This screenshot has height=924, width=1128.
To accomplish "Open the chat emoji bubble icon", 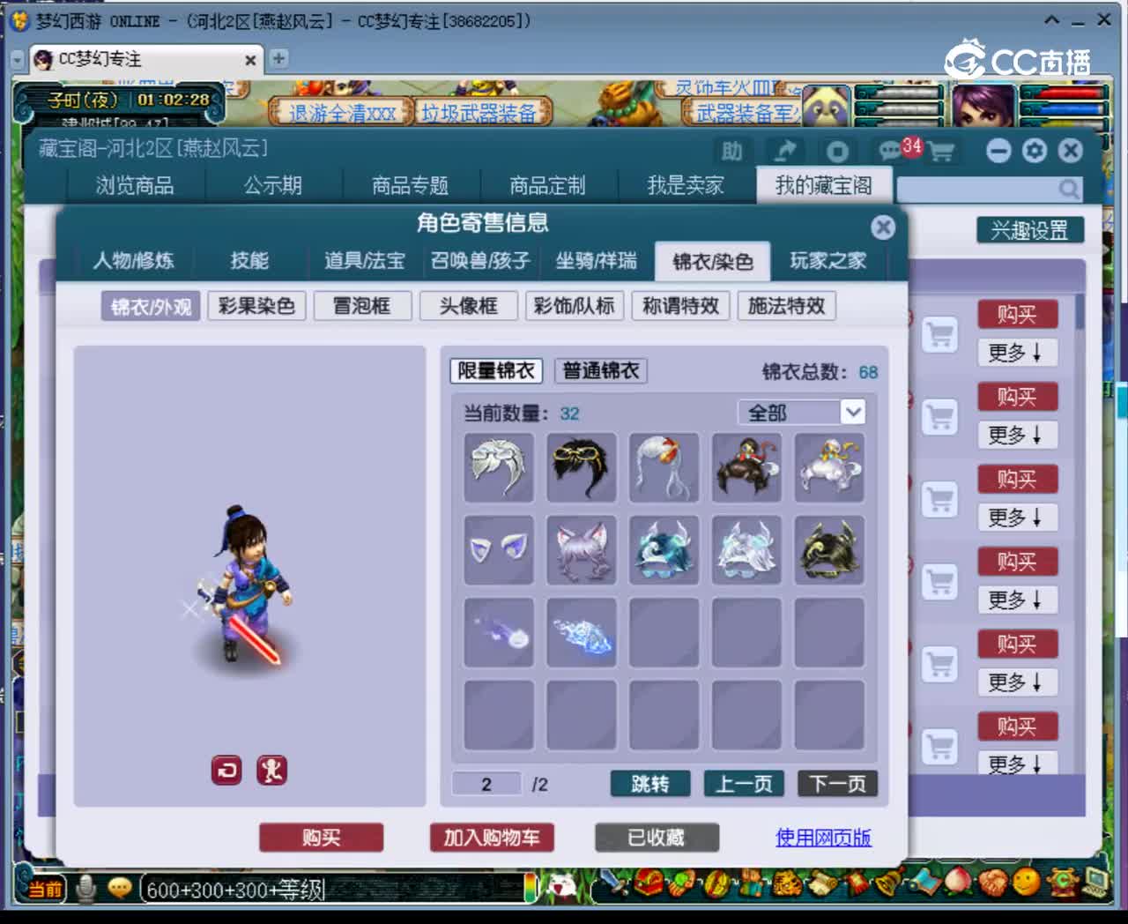I will point(119,888).
